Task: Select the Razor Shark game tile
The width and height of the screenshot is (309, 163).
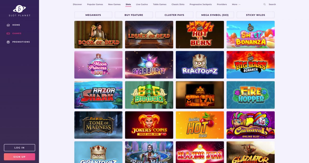Action: (98, 95)
